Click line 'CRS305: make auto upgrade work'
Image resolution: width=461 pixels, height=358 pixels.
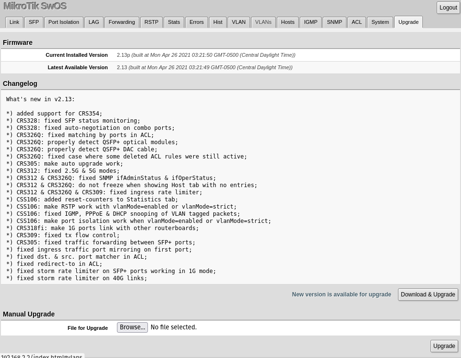[x=65, y=164]
